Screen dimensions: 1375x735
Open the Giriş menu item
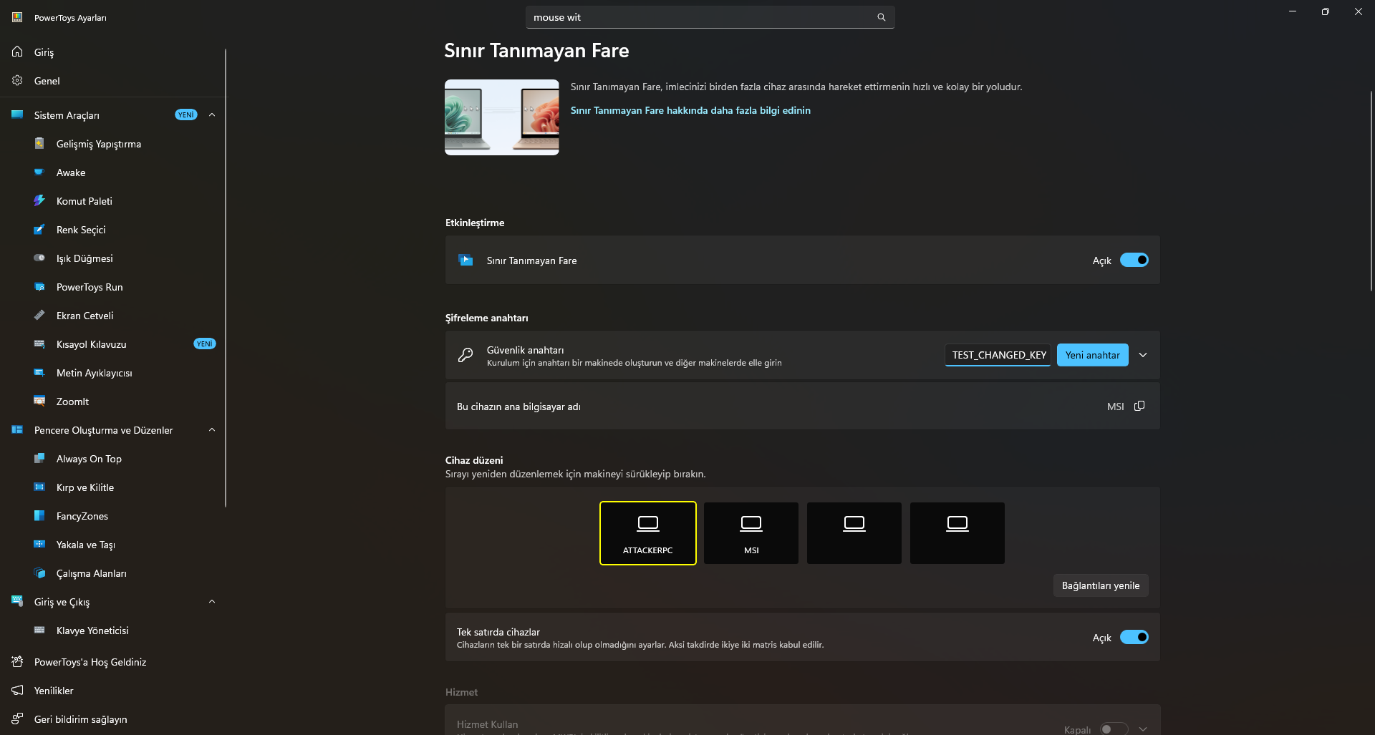click(x=113, y=52)
